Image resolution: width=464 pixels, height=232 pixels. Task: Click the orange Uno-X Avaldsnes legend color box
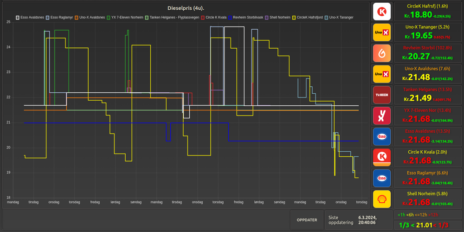click(76, 18)
